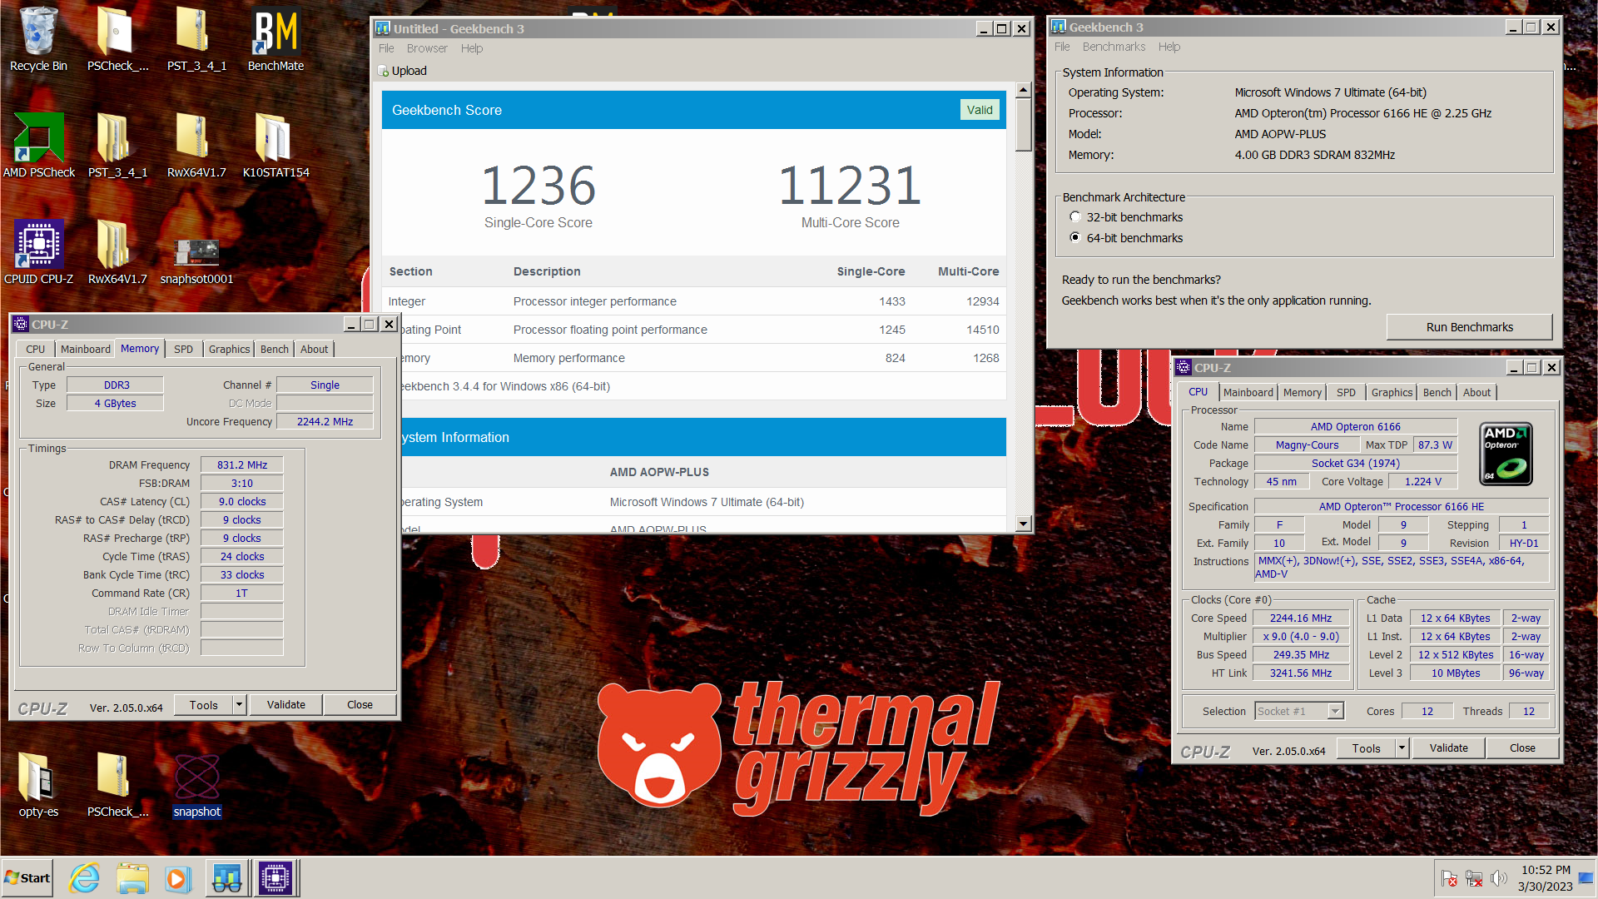Click the Show desktop monitor tray icon

pyautogui.click(x=1586, y=878)
